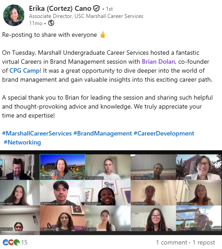Screen dimensions: 222x249
Task: Open the Zoom meeting screenshot image
Action: click(111, 192)
